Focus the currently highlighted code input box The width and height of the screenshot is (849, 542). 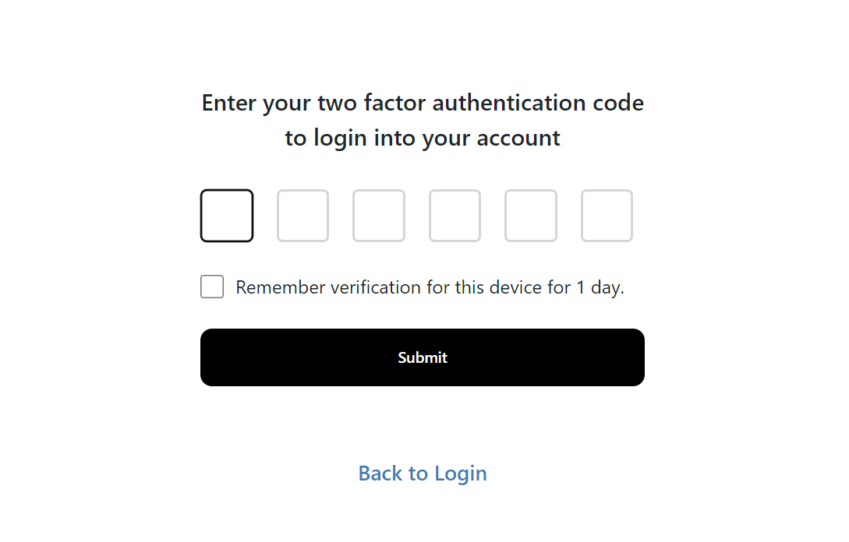[x=227, y=216]
